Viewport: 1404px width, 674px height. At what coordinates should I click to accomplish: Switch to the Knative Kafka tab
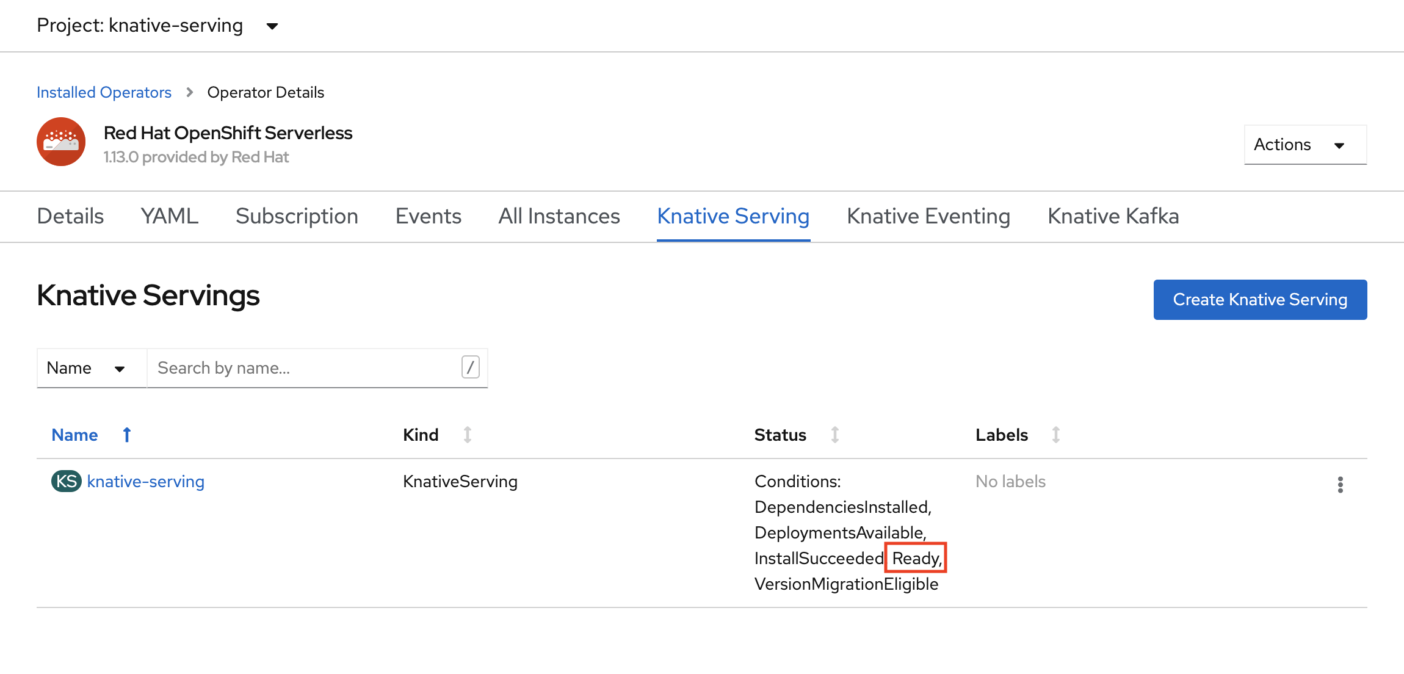pos(1113,217)
